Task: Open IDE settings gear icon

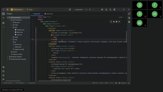Action: (x=114, y=9)
